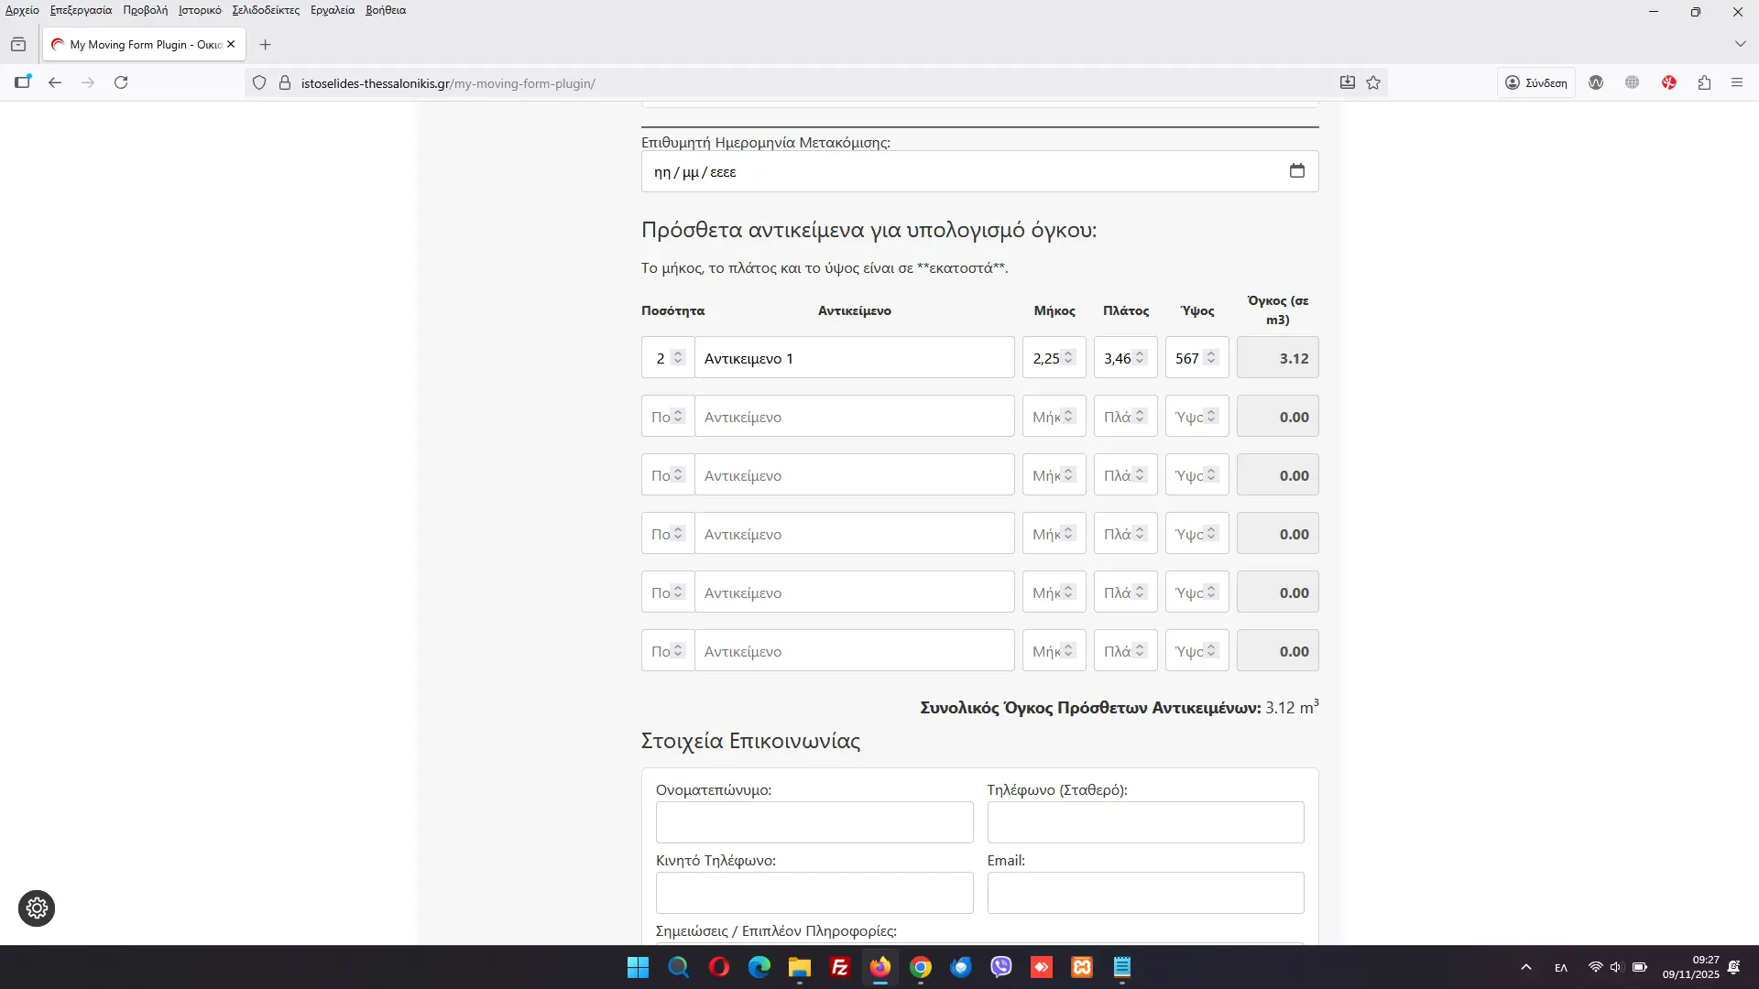
Task: Open the reader/save page icon in address bar
Action: tap(1348, 82)
